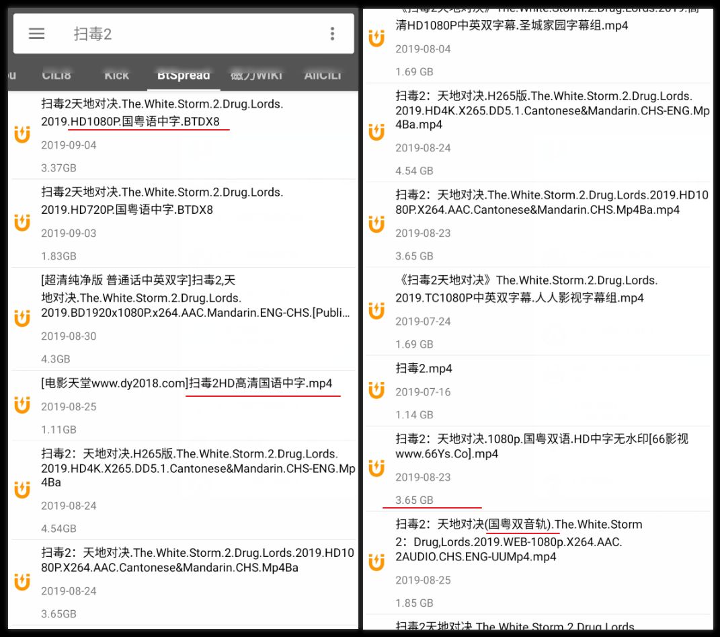Switch to the CILI8 source tab
The image size is (720, 637).
(x=56, y=75)
